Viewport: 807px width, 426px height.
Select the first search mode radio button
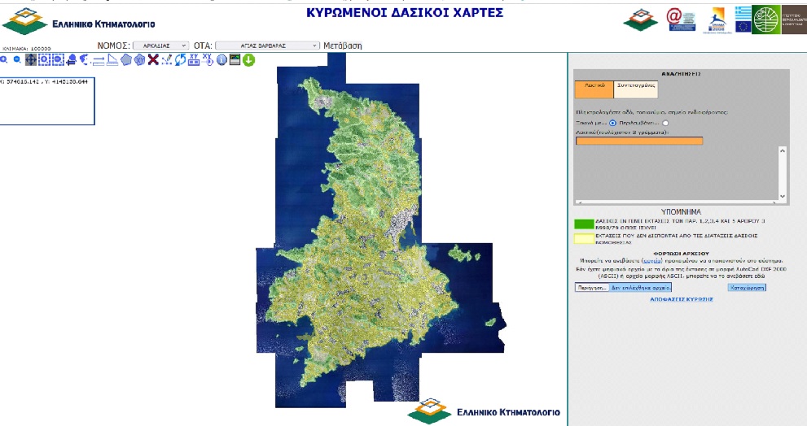pos(612,123)
